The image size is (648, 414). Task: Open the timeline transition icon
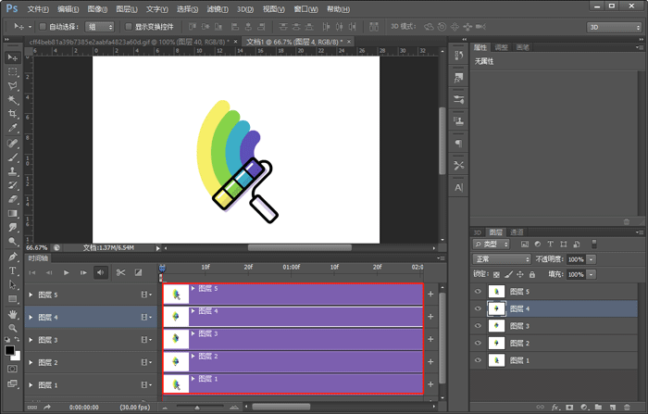tap(139, 272)
